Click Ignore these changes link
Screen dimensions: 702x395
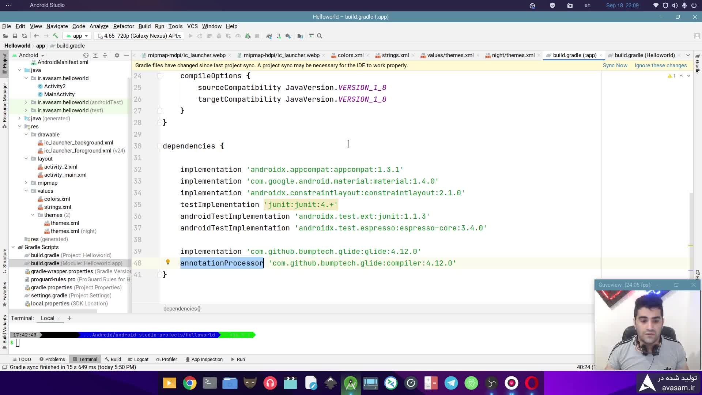point(660,65)
